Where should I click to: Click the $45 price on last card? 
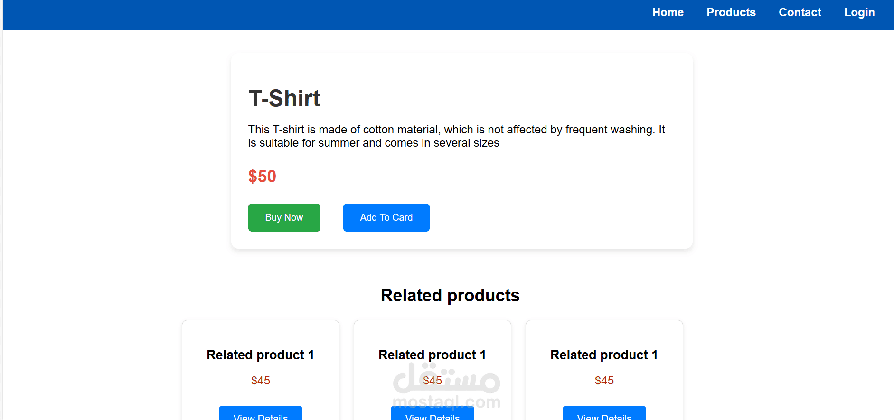[x=604, y=381]
